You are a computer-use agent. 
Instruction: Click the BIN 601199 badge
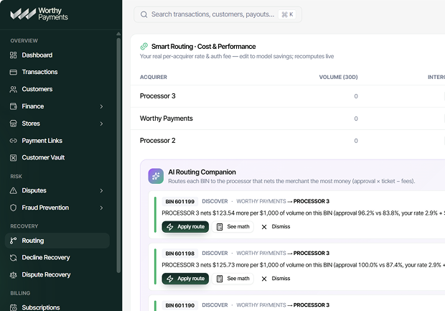tap(180, 201)
